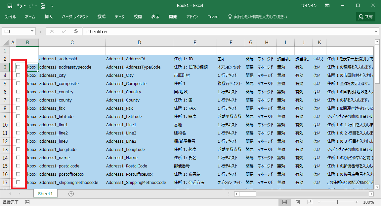Select column D header
Image resolution: width=381 pixels, height=206 pixels.
139,43
